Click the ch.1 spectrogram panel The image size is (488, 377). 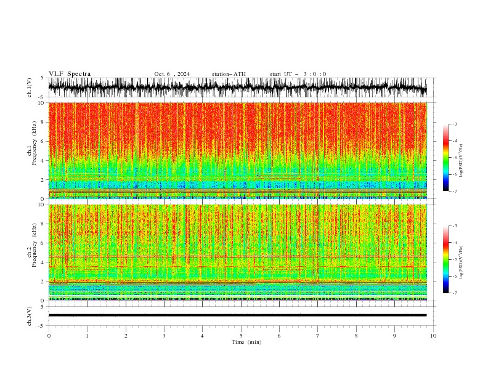pyautogui.click(x=238, y=150)
